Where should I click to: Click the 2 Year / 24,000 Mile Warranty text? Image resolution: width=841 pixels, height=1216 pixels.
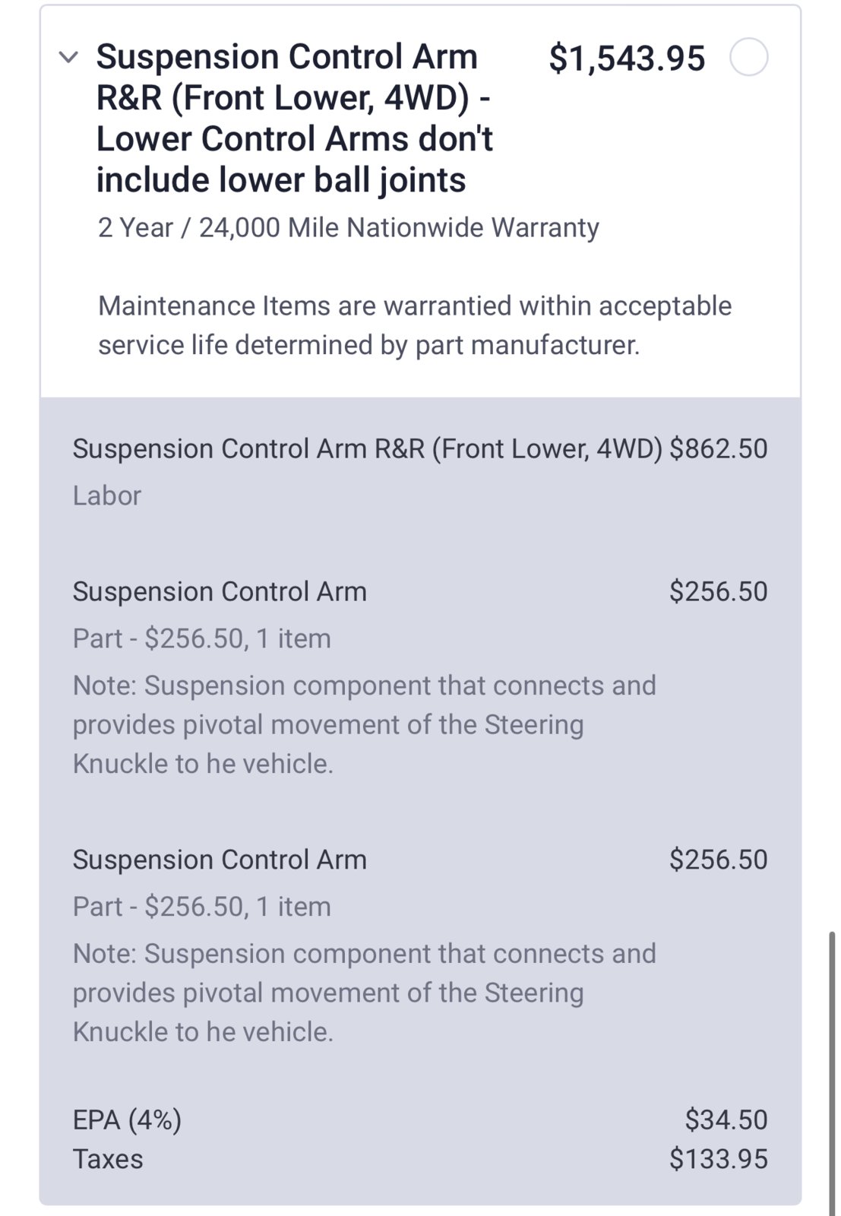pos(349,227)
